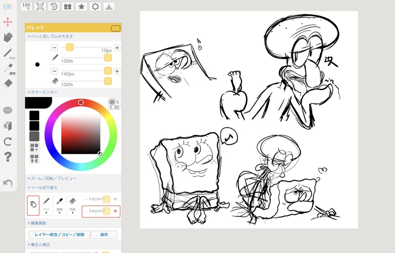
Task: Click the color picker mode swap icon
Action: [x=114, y=104]
